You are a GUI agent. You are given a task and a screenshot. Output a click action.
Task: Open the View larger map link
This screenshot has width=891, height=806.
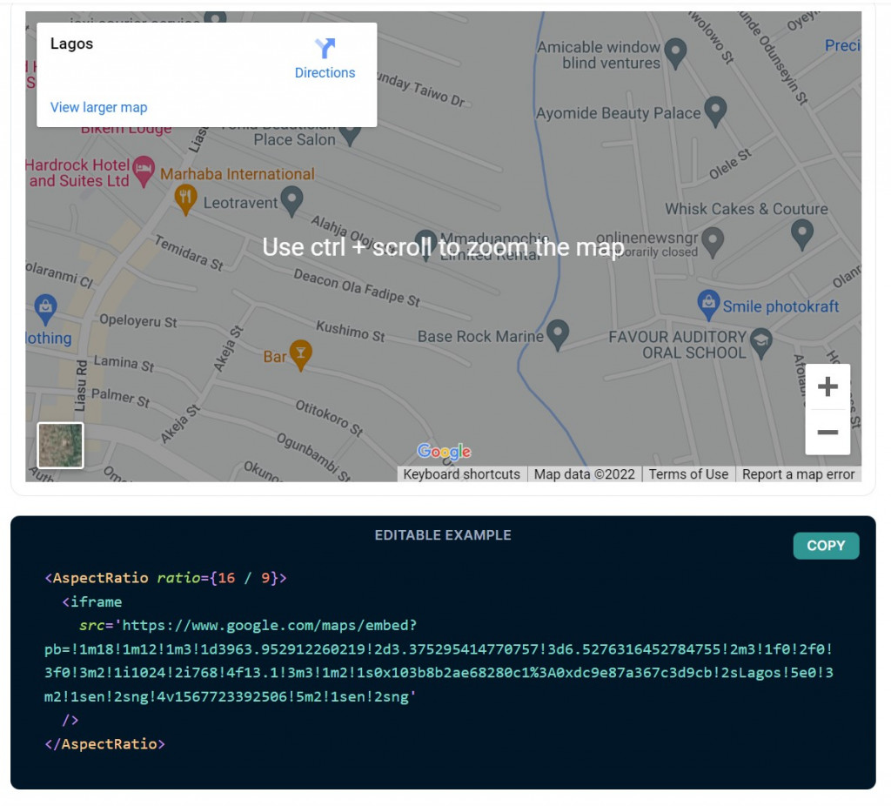(99, 107)
